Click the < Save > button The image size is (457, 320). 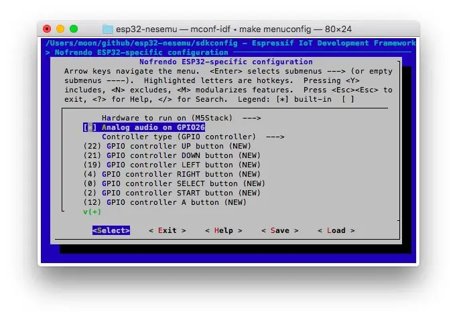point(280,230)
